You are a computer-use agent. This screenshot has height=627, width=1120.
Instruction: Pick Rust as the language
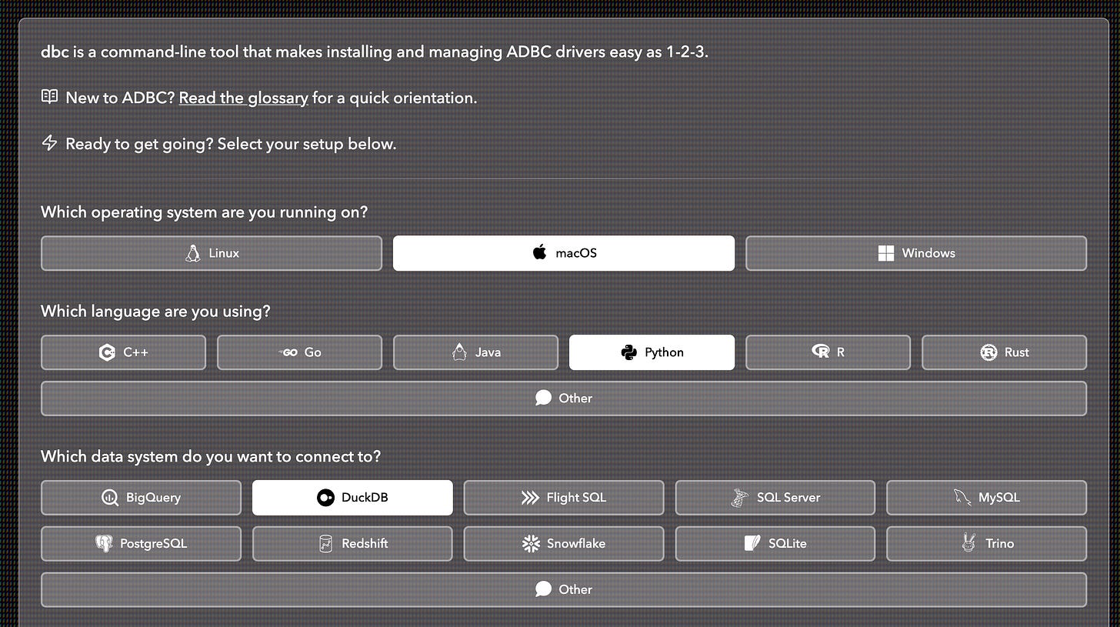coord(1004,352)
